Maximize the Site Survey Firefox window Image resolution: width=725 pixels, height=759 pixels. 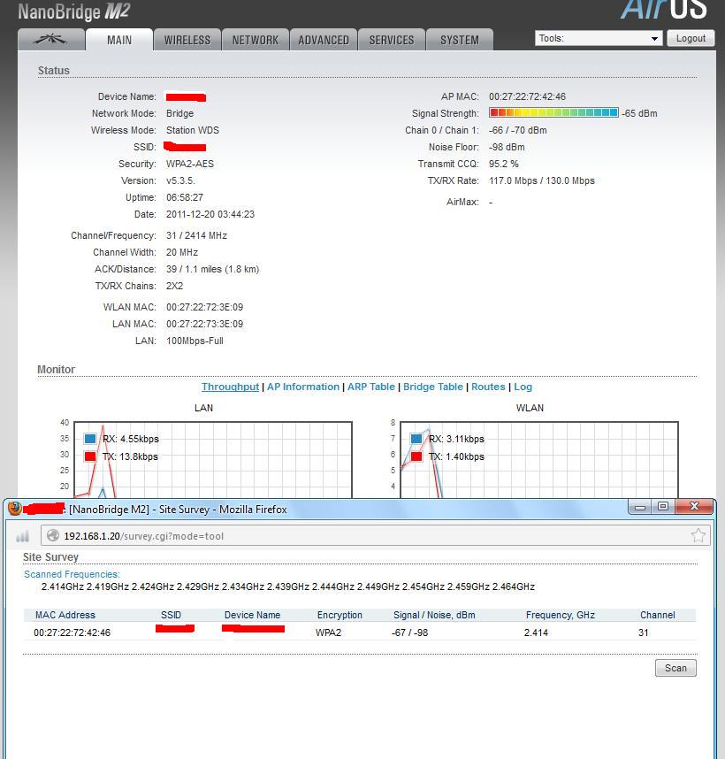pos(663,507)
